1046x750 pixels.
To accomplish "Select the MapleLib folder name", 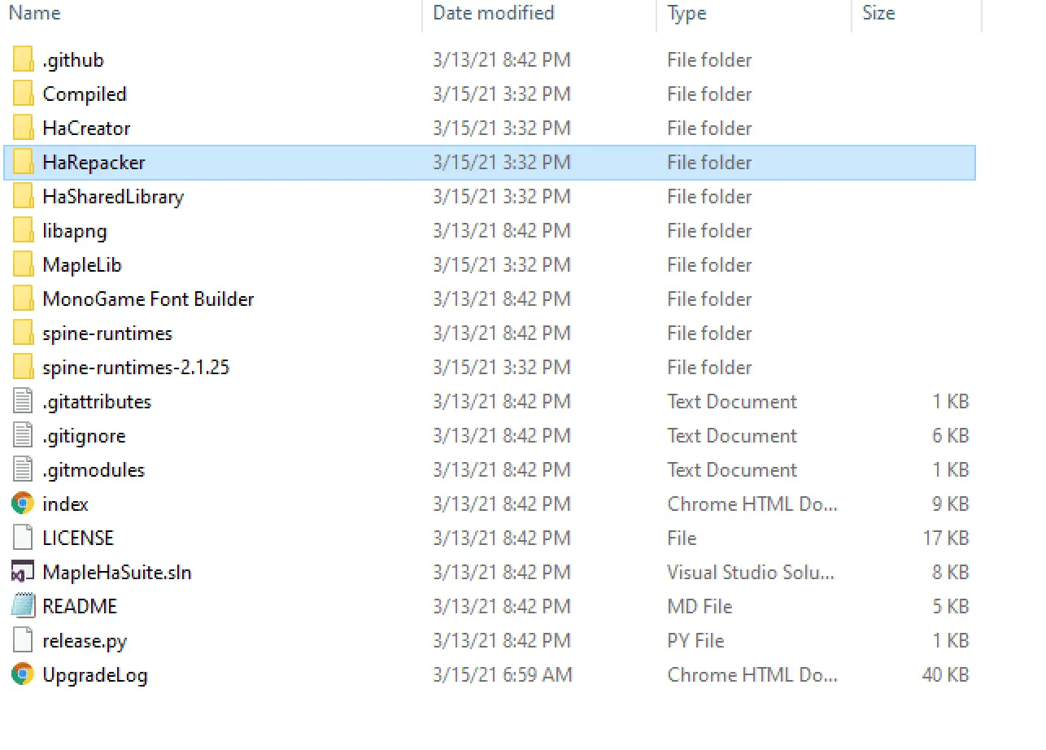I will pyautogui.click(x=82, y=265).
